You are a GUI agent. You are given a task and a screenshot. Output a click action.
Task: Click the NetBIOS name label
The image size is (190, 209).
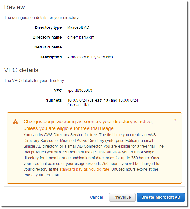pyautogui.click(x=48, y=47)
